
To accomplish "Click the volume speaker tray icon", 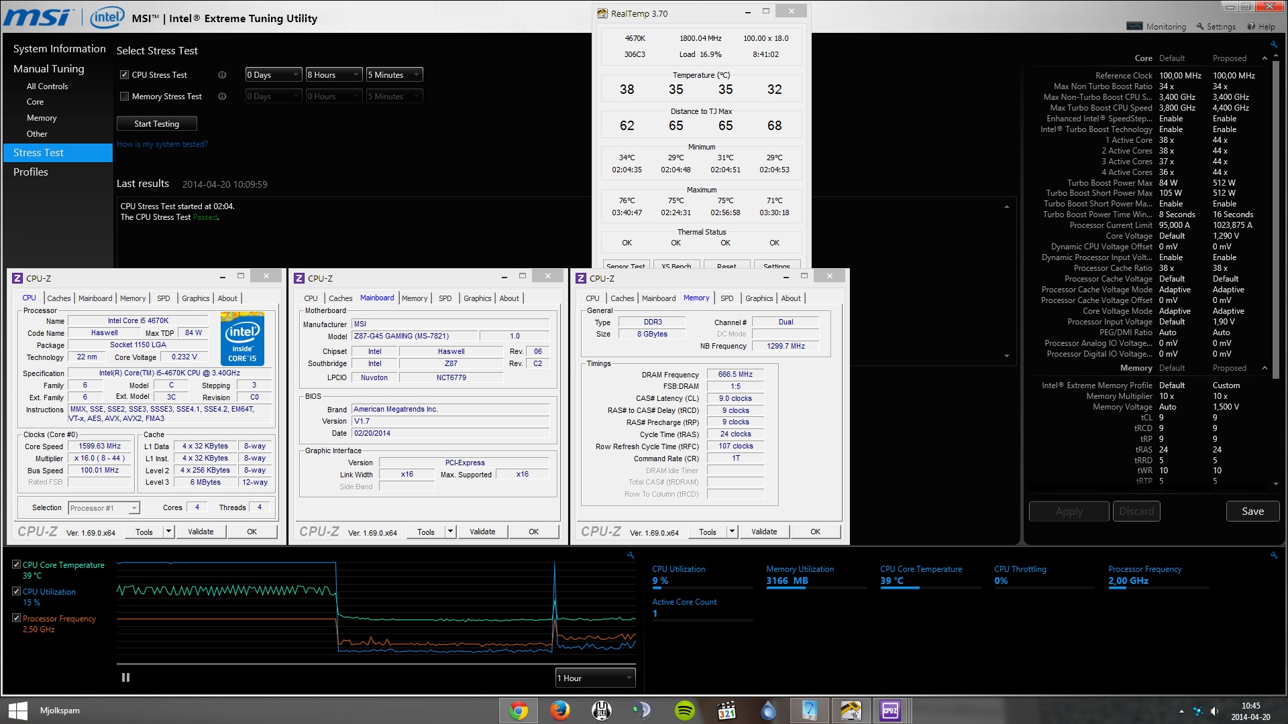I will click(x=1214, y=711).
